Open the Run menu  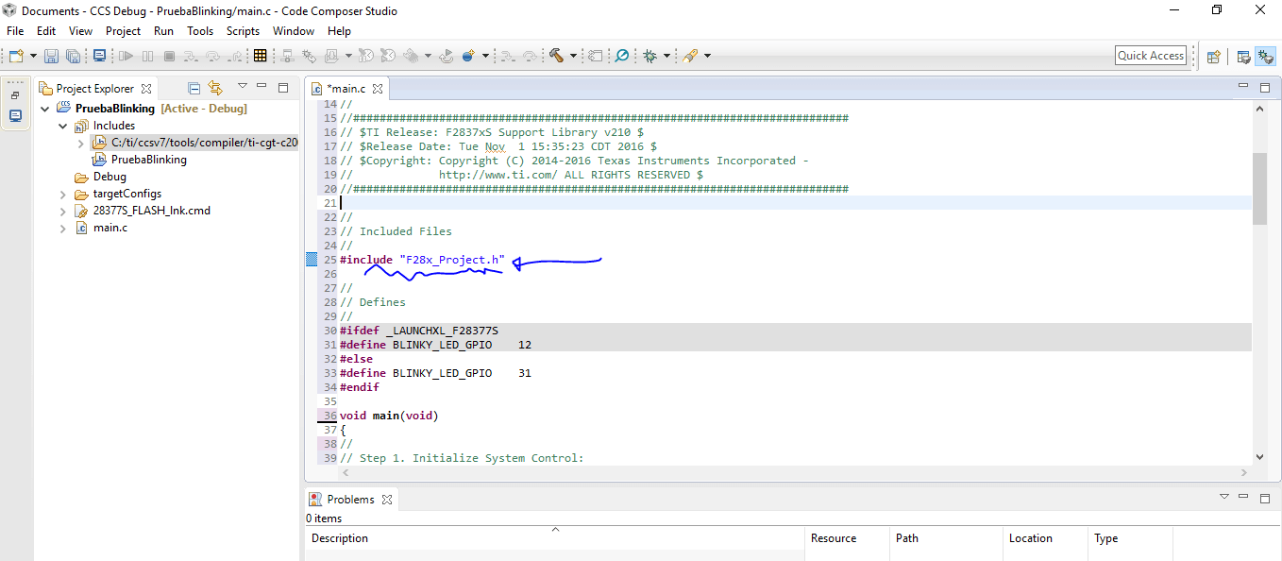pyautogui.click(x=163, y=30)
